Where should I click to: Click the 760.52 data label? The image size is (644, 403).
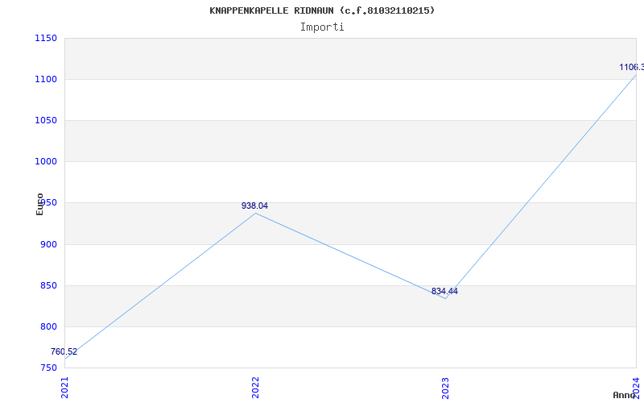(64, 352)
